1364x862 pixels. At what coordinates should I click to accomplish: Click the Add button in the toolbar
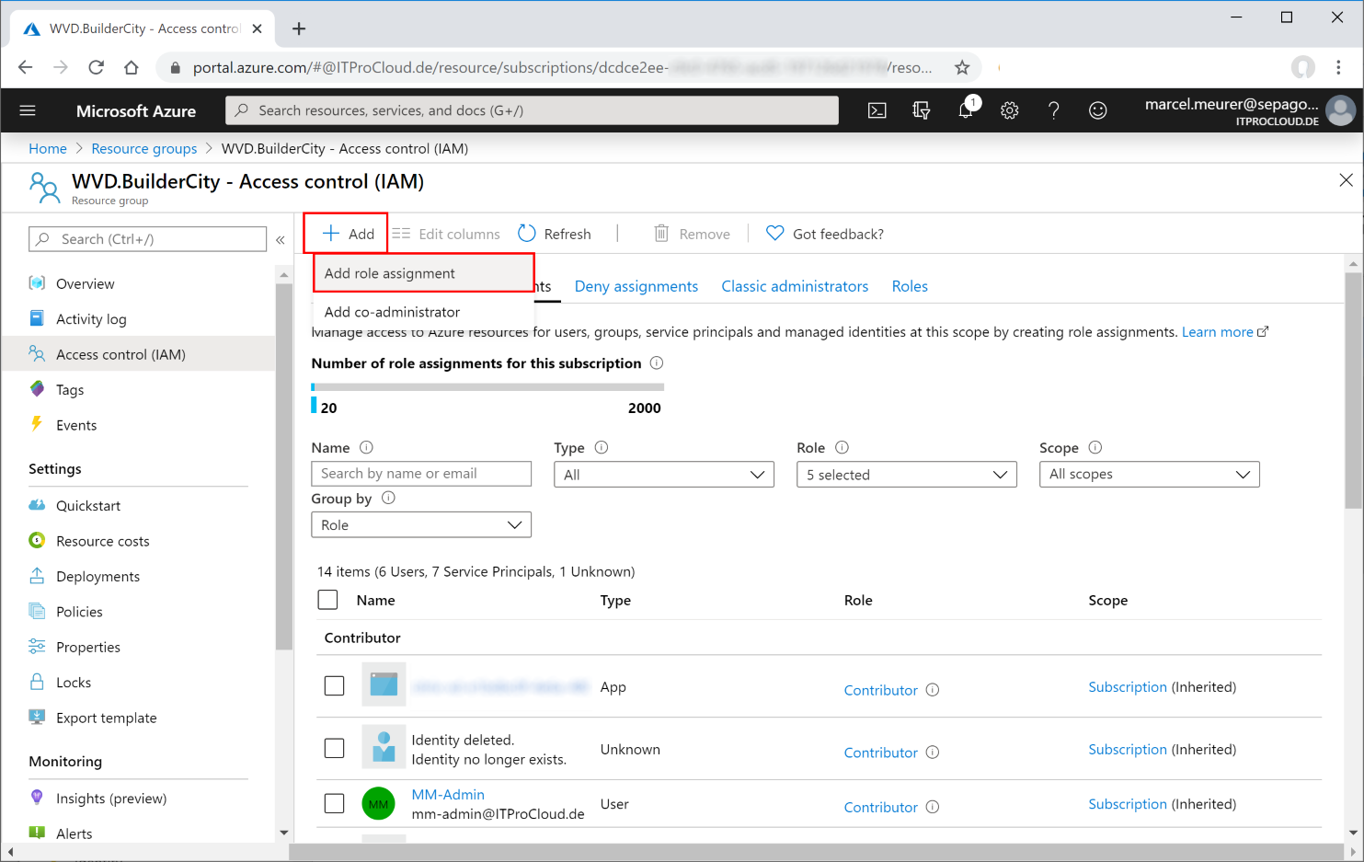pos(348,234)
